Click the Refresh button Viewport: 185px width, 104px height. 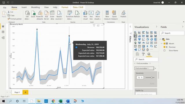tap(77, 14)
